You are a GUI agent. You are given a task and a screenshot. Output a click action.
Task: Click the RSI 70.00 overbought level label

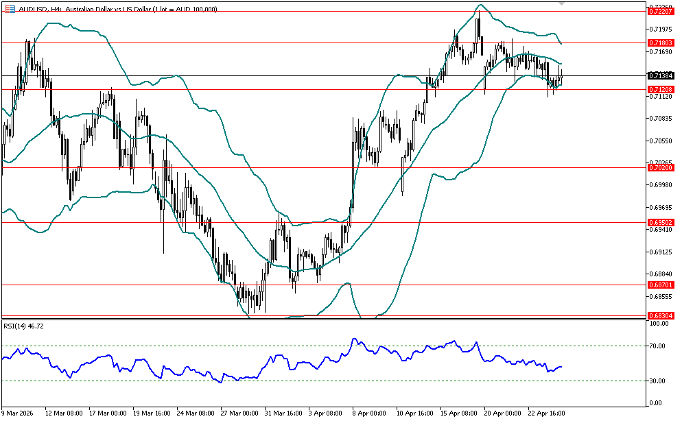[657, 347]
